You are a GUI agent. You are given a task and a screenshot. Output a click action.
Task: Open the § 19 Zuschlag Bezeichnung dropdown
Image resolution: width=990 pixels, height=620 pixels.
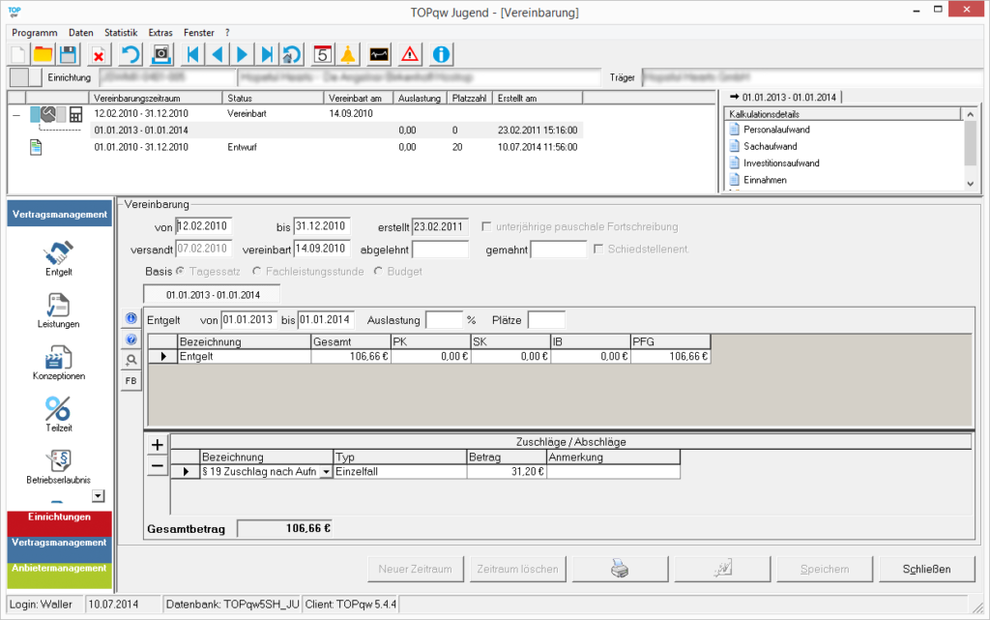pos(326,472)
